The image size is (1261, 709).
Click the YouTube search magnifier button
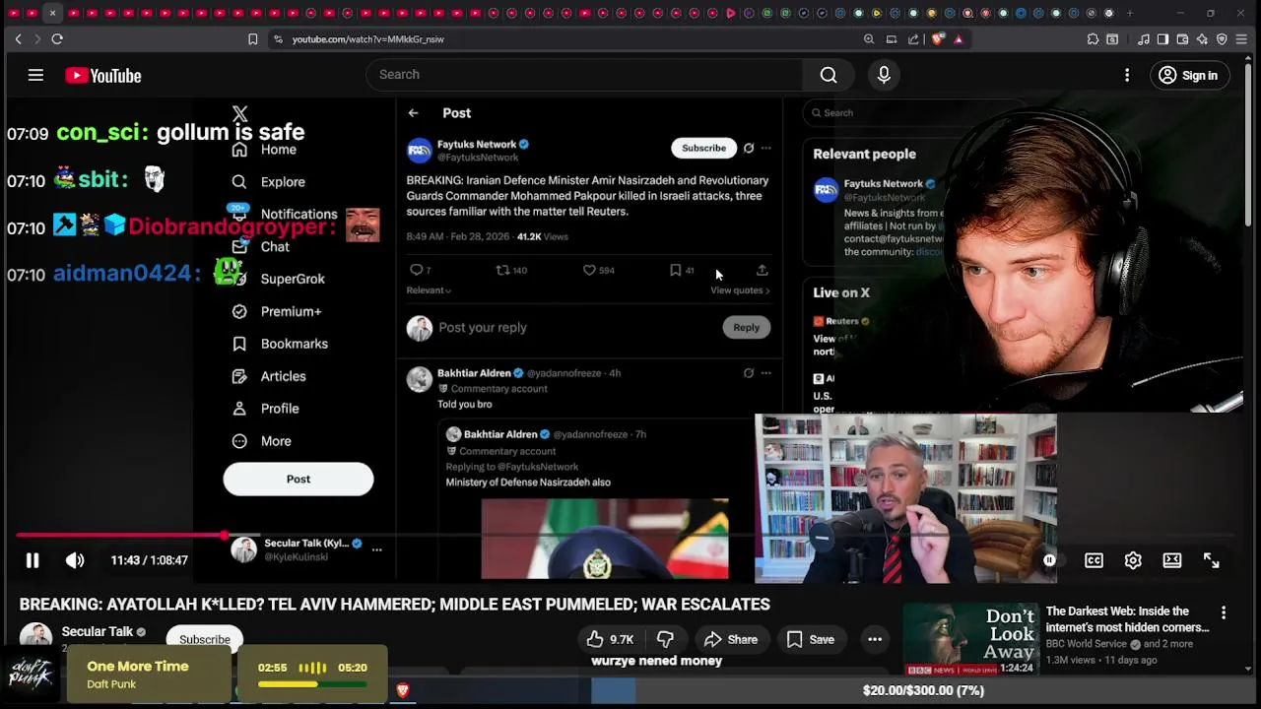[829, 75]
